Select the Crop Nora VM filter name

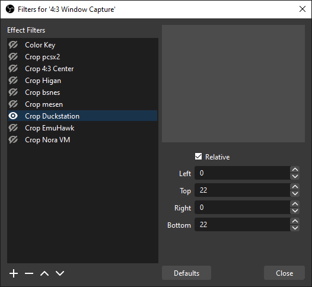click(x=47, y=140)
